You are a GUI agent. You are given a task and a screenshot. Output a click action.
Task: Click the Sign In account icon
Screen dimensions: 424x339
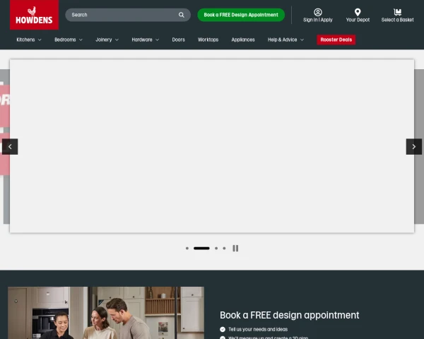click(318, 12)
